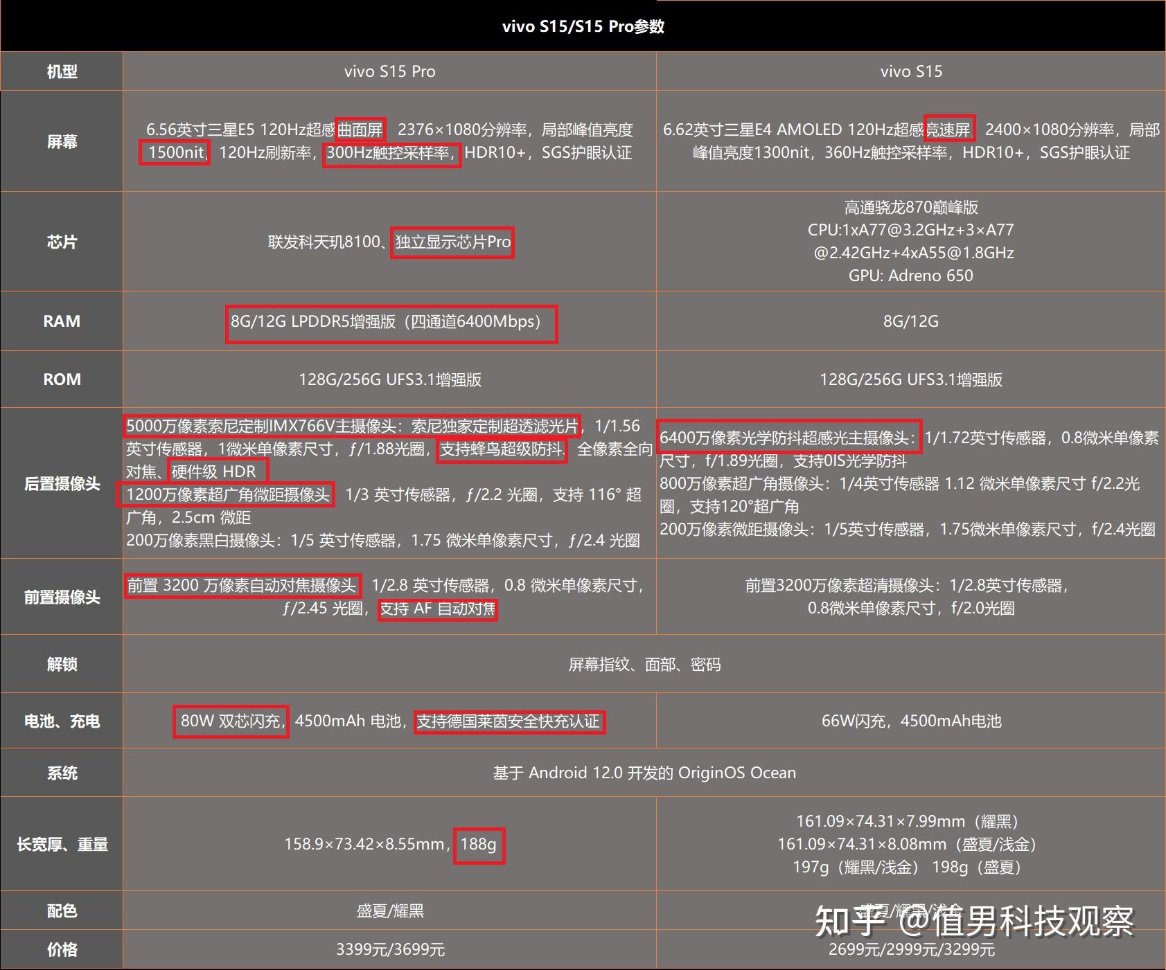The image size is (1166, 970).
Task: Click the chip cell '联发科天玑8100、独立显示芯片Pro'
Action: click(x=390, y=242)
